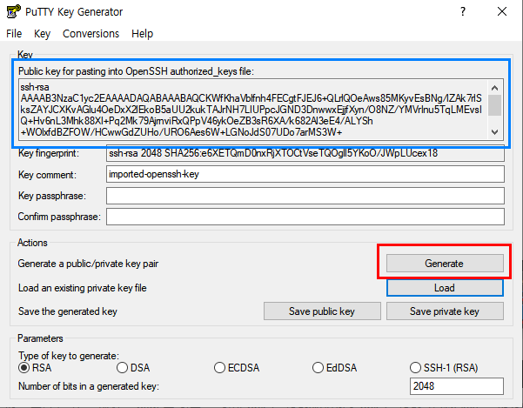Click the PuTTY Key Generator title bar icon
This screenshot has height=408, width=523.
(x=13, y=11)
